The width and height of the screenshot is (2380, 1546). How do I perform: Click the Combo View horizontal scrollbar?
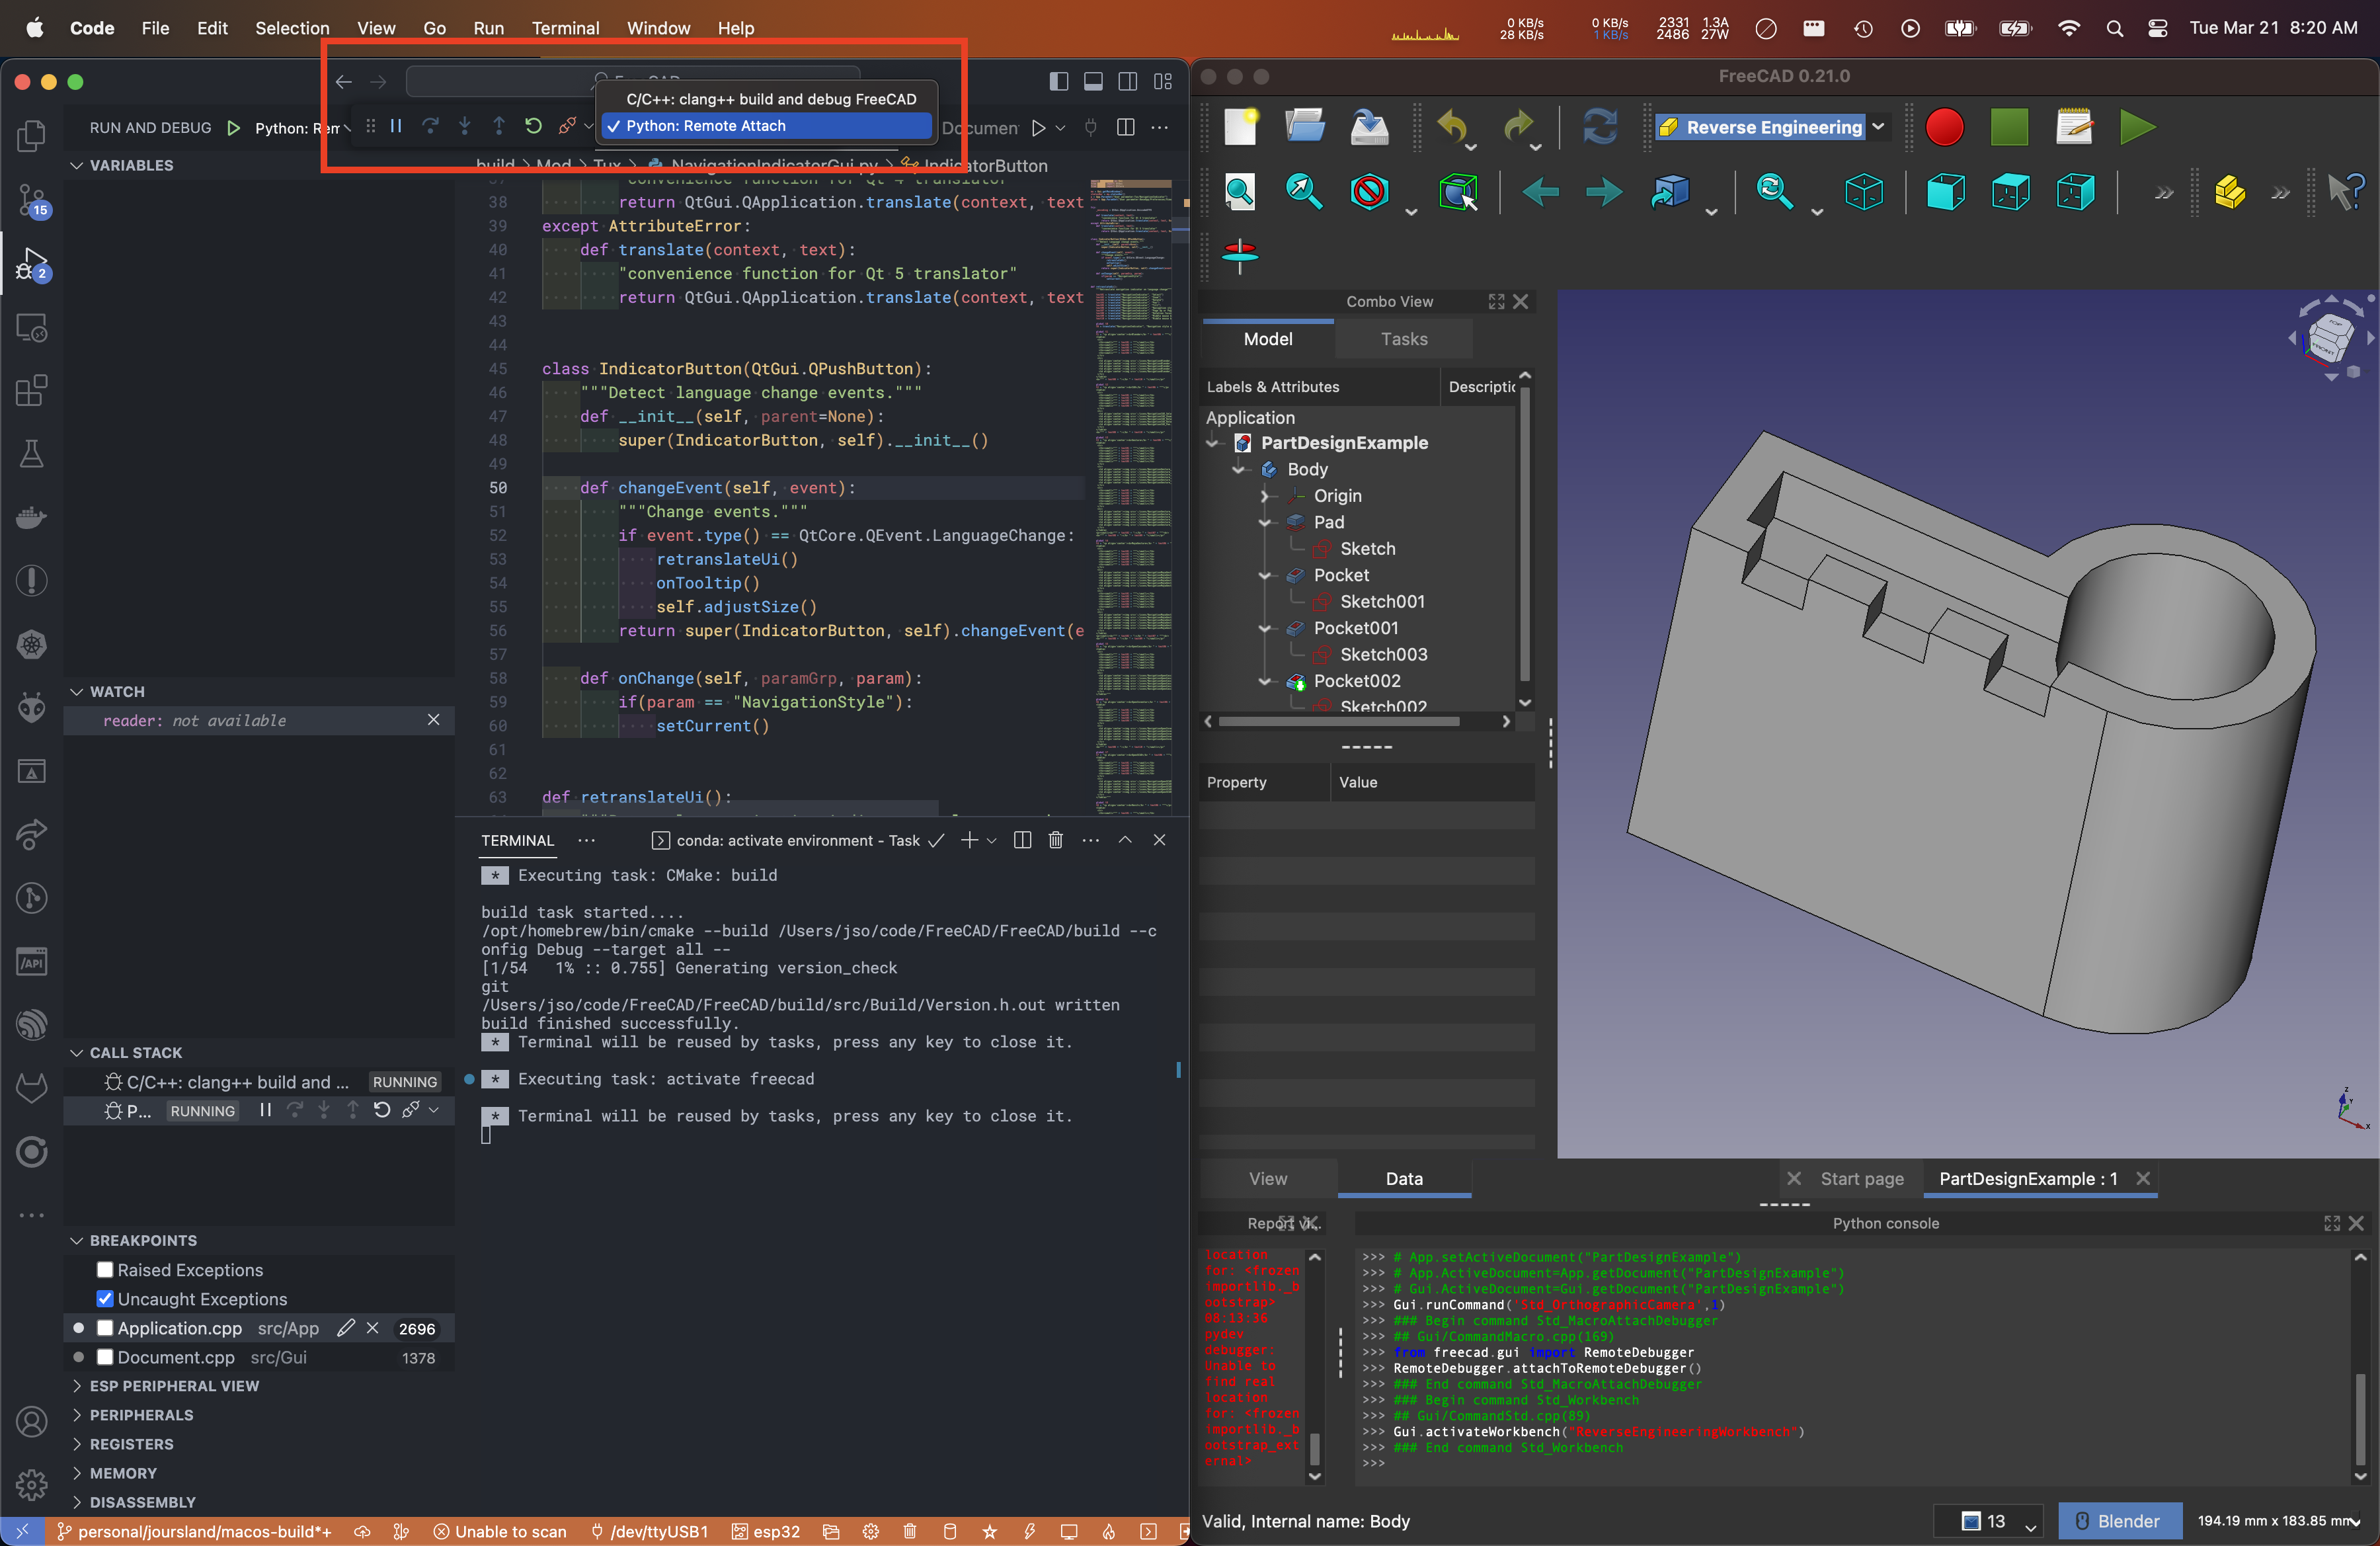click(1338, 721)
